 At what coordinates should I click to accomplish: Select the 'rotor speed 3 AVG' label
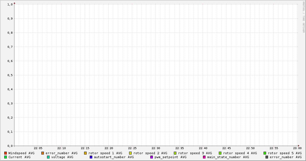coord(195,153)
